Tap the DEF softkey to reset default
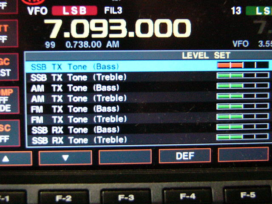This screenshot has width=272, height=204. pyautogui.click(x=184, y=156)
